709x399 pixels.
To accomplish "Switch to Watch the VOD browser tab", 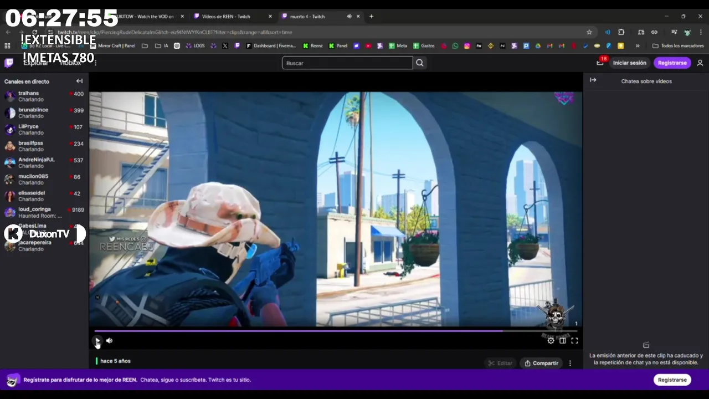I will [145, 17].
